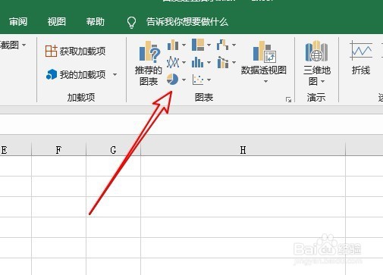
Task: Insert a 折线 sparkline
Action: click(x=361, y=58)
